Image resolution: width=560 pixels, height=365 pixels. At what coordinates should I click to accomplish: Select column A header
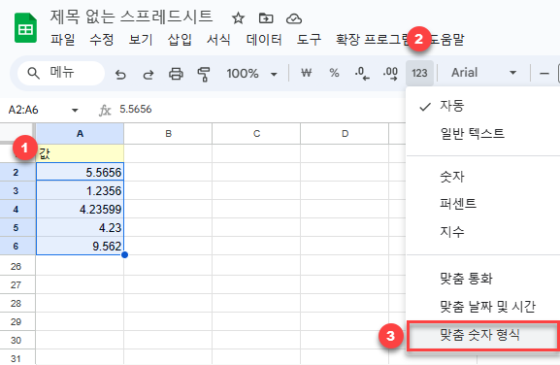click(80, 134)
